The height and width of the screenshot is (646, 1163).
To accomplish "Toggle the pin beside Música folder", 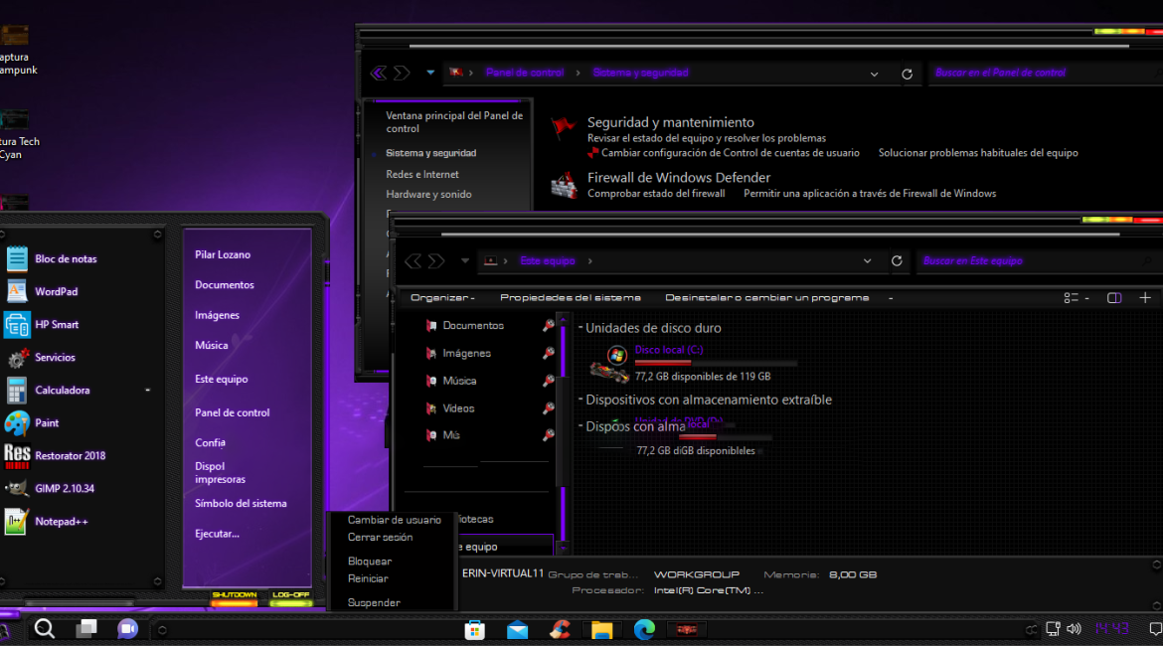I will (x=548, y=381).
